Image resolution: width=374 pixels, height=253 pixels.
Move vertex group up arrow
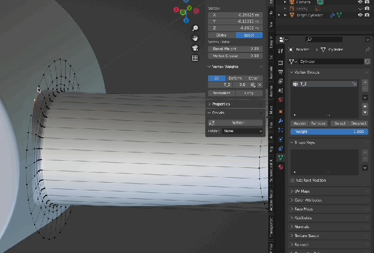pos(365,106)
